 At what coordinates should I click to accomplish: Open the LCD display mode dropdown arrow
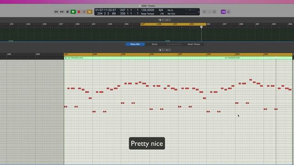pyautogui.click(x=198, y=12)
